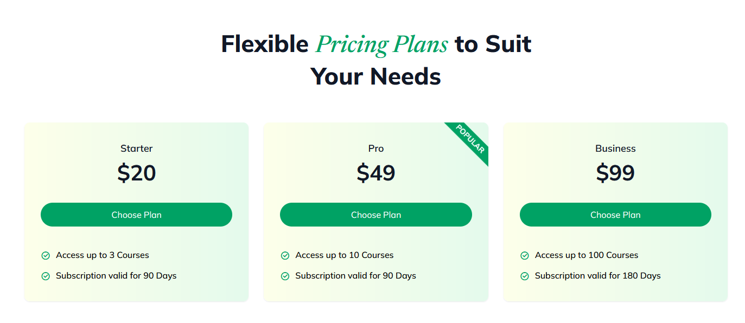The height and width of the screenshot is (323, 745).
Task: Click the 'Starter' plan title
Action: [136, 148]
